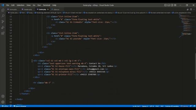Open the Run and Debug view

[x=3, y=27]
